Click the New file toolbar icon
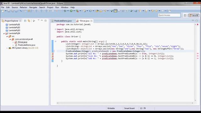This screenshot has width=201, height=113. point(3,11)
